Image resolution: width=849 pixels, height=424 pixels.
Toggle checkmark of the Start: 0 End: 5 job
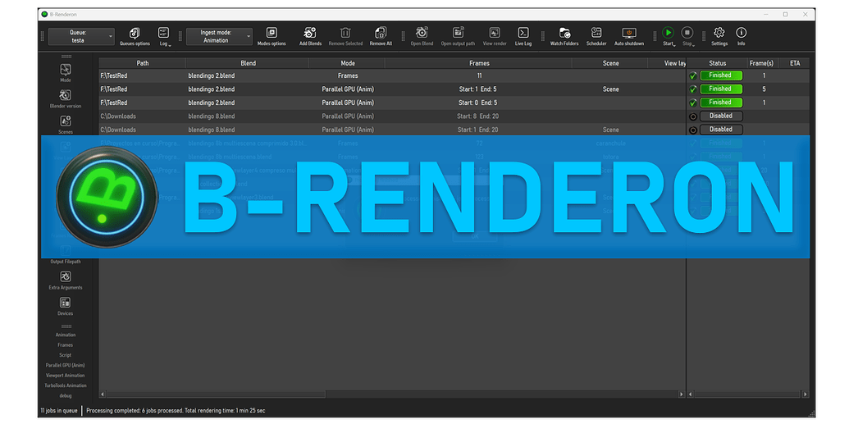point(692,103)
